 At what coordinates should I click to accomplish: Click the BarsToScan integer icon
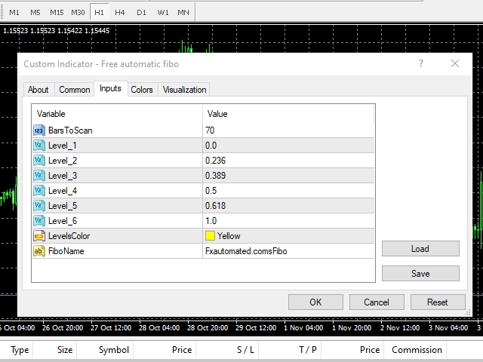(38, 130)
